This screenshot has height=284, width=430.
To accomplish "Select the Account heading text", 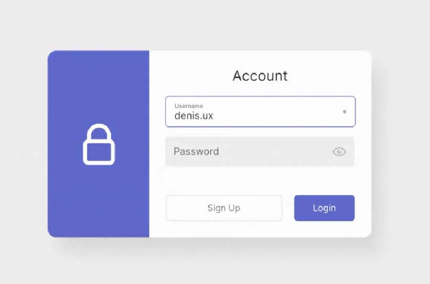I will (260, 76).
